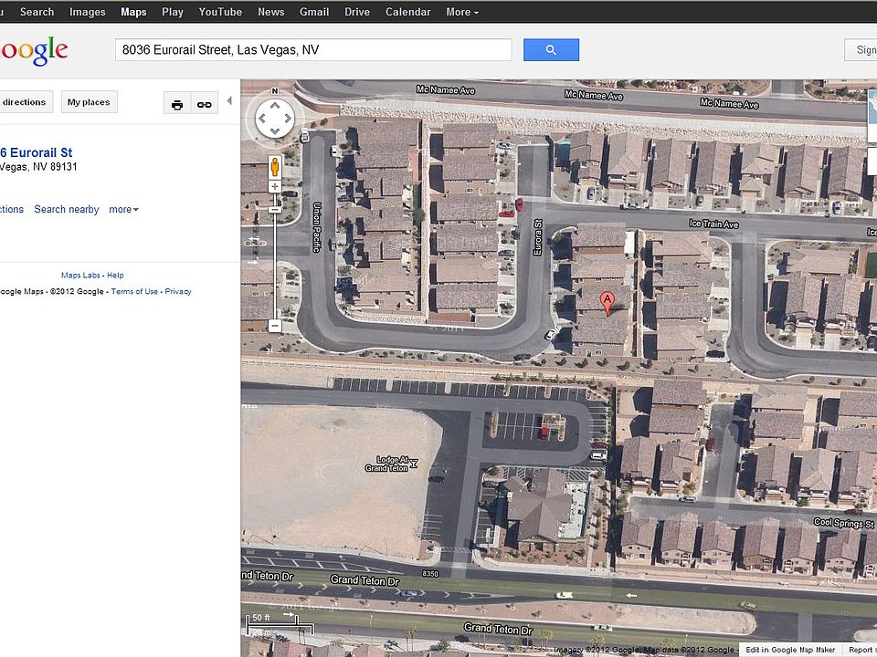The image size is (877, 657).
Task: Pan the map north with the up arrow
Action: 275,105
